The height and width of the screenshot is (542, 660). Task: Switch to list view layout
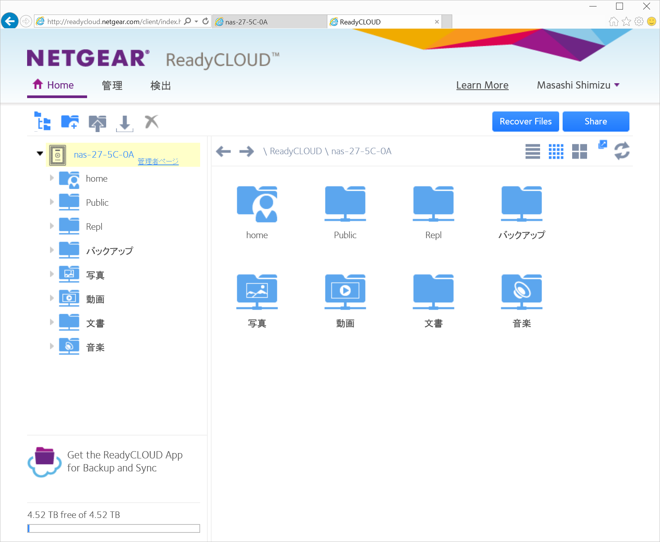pyautogui.click(x=532, y=152)
